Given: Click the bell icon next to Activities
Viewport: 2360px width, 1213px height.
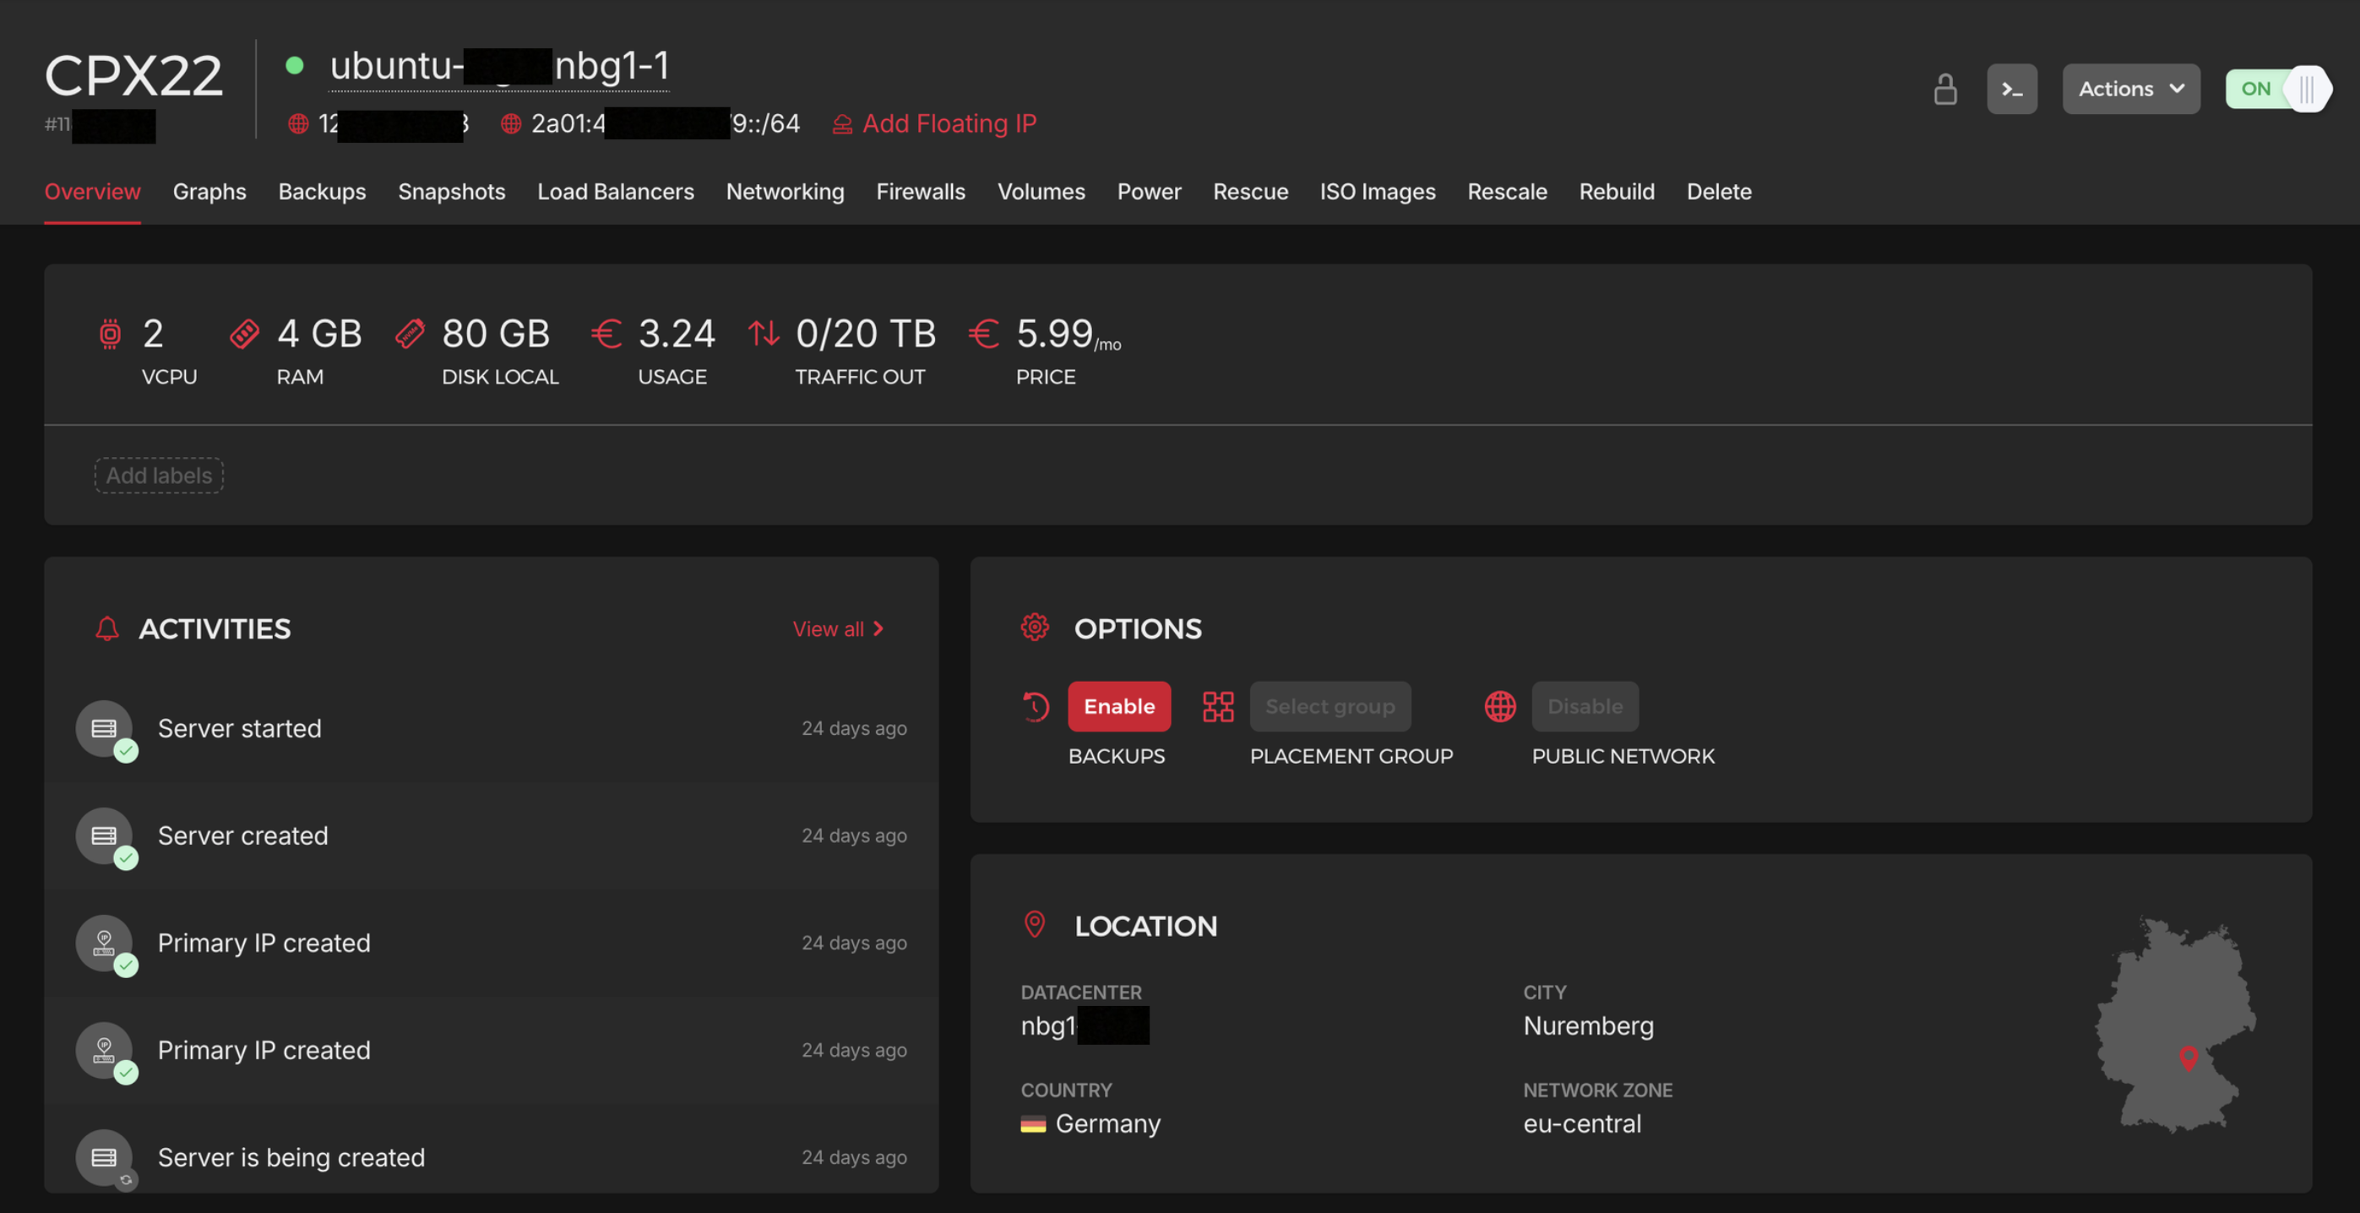Looking at the screenshot, I should coord(108,628).
